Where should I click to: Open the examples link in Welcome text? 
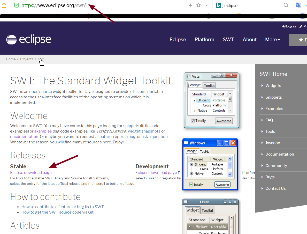click(43, 131)
